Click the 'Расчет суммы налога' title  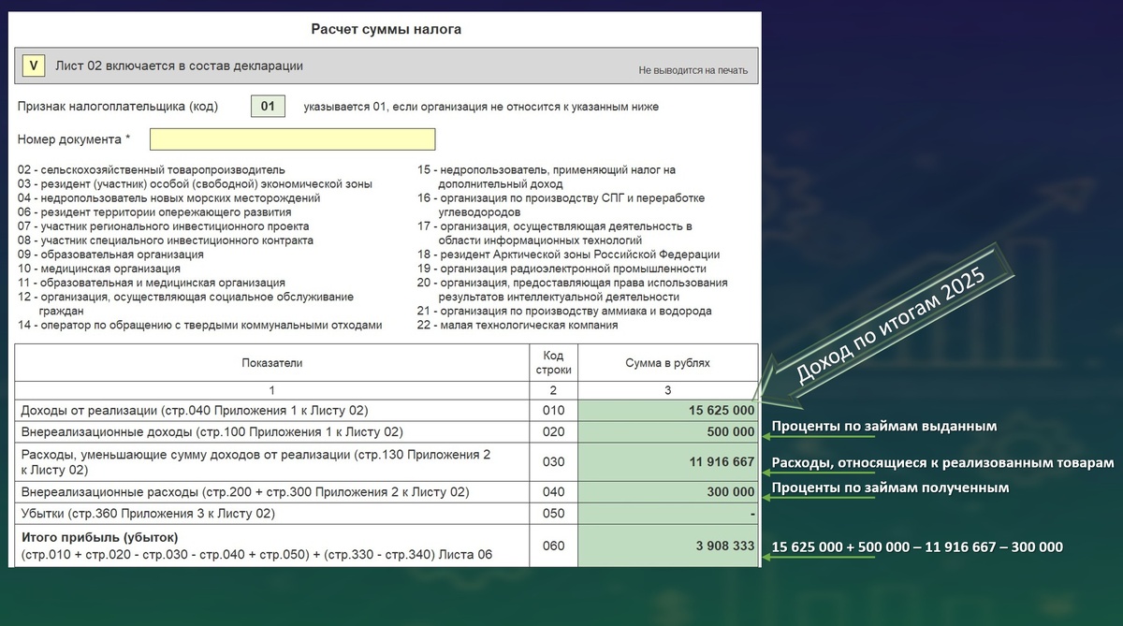[387, 29]
